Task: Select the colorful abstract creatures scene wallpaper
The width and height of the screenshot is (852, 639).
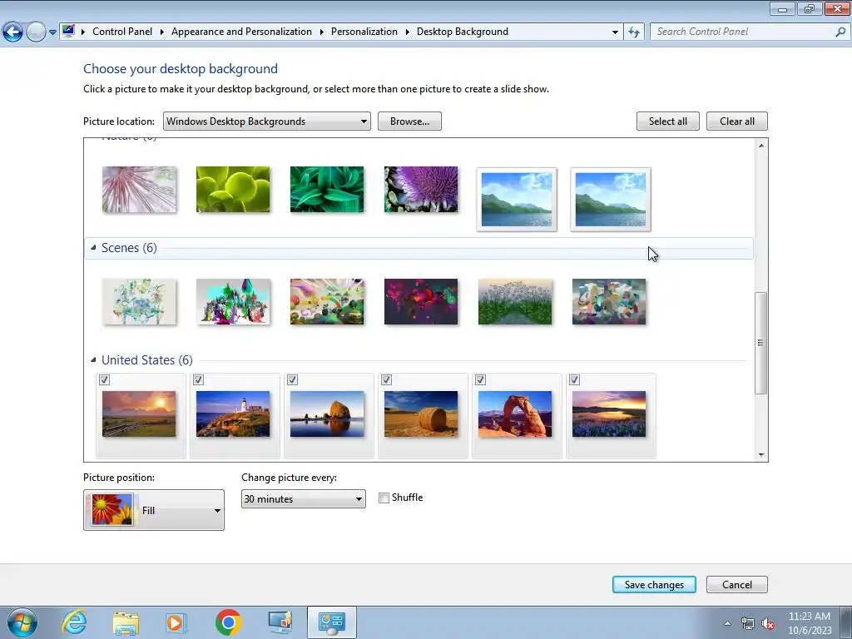Action: coord(233,301)
